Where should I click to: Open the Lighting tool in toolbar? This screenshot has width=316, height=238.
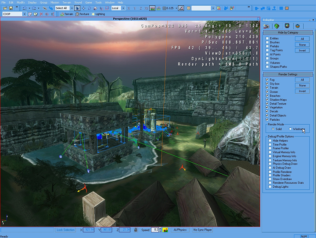coord(98,14)
